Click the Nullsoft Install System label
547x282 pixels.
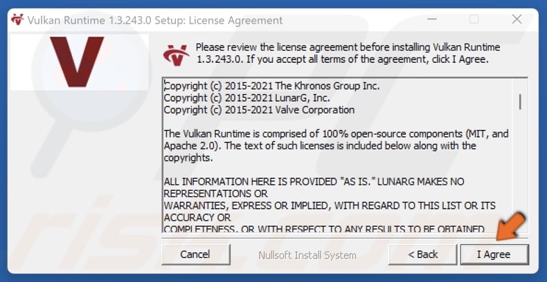307,256
